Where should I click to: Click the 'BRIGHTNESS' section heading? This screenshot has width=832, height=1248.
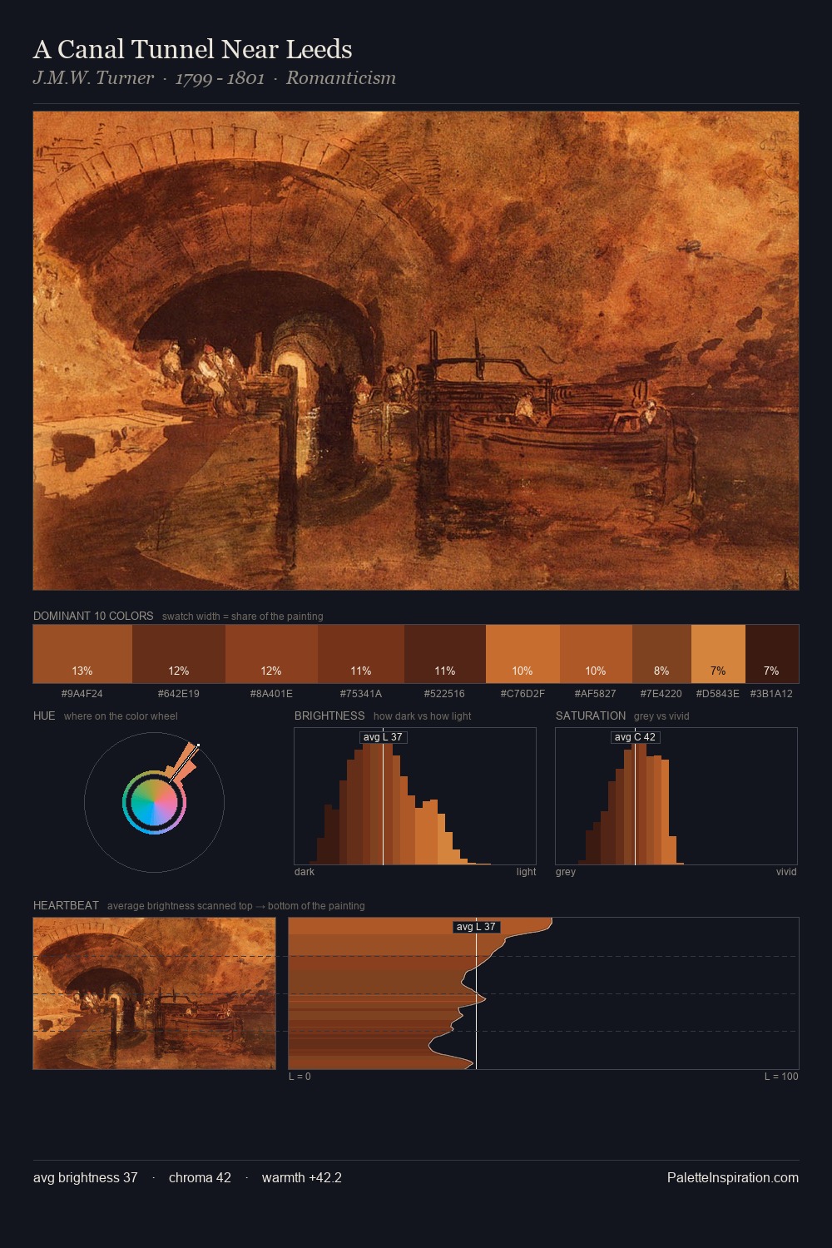[x=329, y=716]
